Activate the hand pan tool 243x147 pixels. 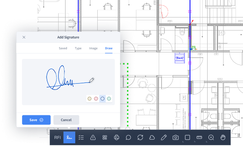coord(223,137)
